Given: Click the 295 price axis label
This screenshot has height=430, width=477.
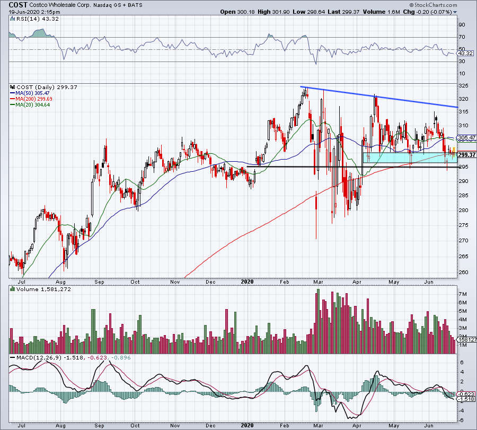Looking at the screenshot, I should click(x=463, y=167).
